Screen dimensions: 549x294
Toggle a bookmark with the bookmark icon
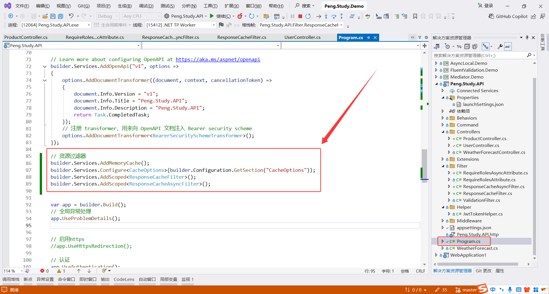click(x=415, y=16)
